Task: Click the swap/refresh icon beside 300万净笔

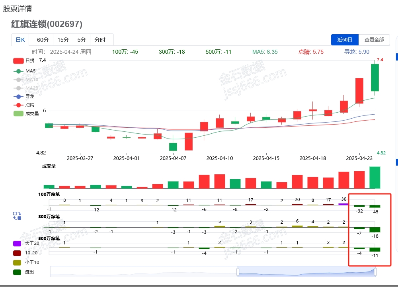Action: point(17,216)
